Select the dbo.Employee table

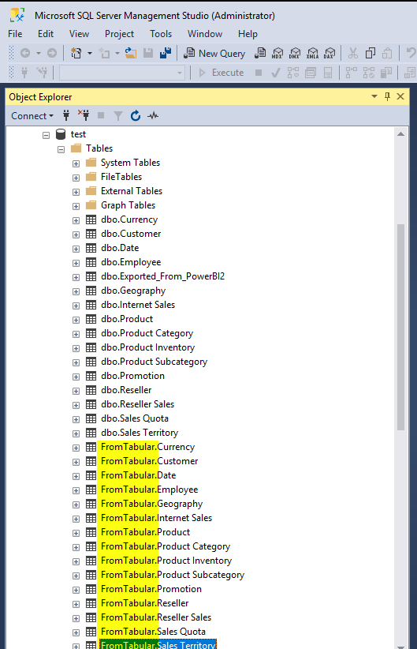coord(131,262)
